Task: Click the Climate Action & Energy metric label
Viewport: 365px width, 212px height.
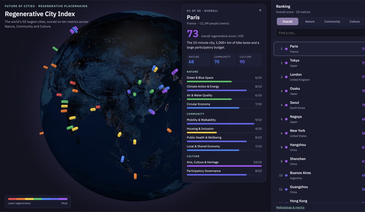Action: (203, 86)
